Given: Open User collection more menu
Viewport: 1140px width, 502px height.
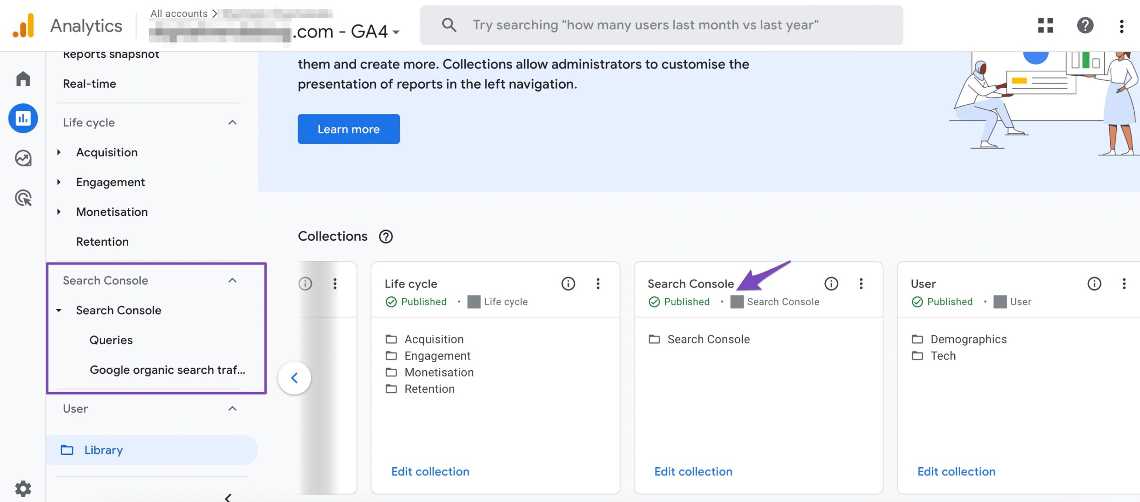Looking at the screenshot, I should pos(1124,283).
